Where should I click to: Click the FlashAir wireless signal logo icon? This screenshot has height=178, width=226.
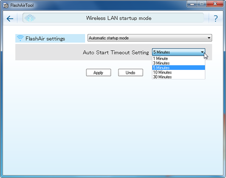coord(30,18)
